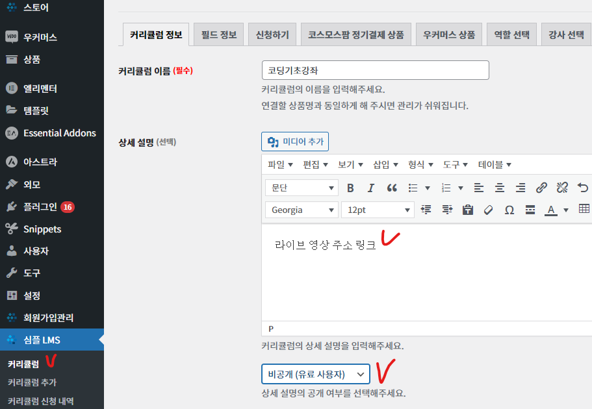Insert a bulleted list
Screen dimensions: 592x409
(x=413, y=188)
